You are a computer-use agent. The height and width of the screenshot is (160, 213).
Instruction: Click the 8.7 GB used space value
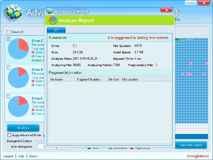click(x=139, y=52)
